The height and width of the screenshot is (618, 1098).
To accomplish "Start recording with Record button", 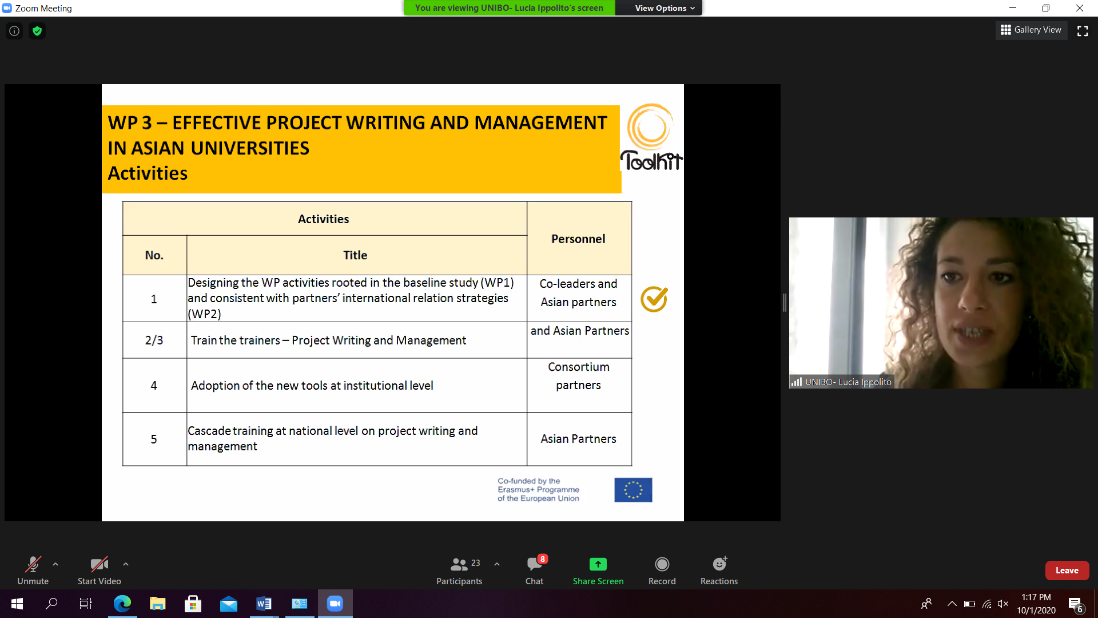I will click(x=662, y=571).
